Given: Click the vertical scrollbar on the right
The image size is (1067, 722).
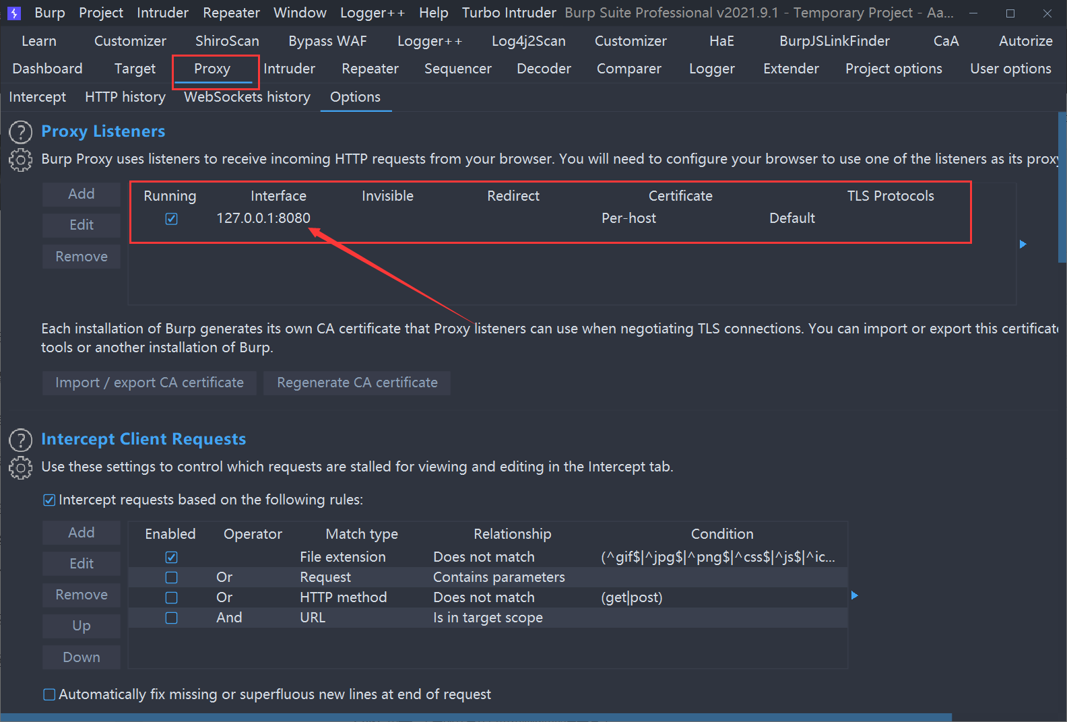Looking at the screenshot, I should click(x=1062, y=188).
